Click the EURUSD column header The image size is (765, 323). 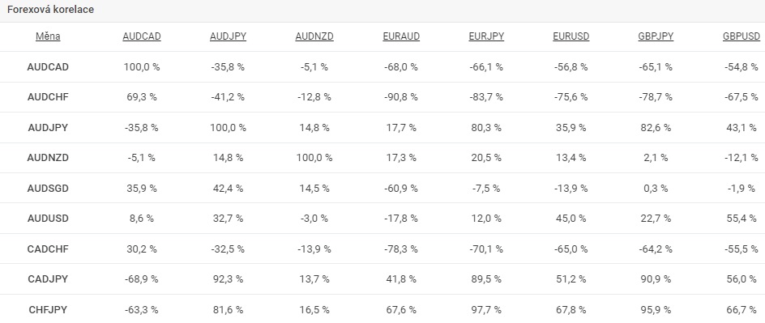[571, 36]
